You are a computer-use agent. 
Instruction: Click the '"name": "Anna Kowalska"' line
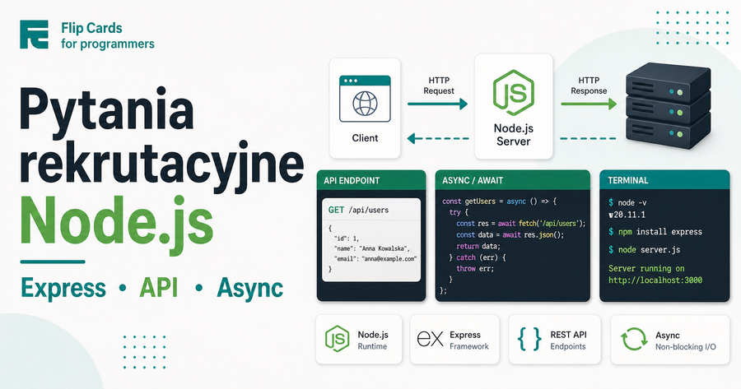coord(372,248)
